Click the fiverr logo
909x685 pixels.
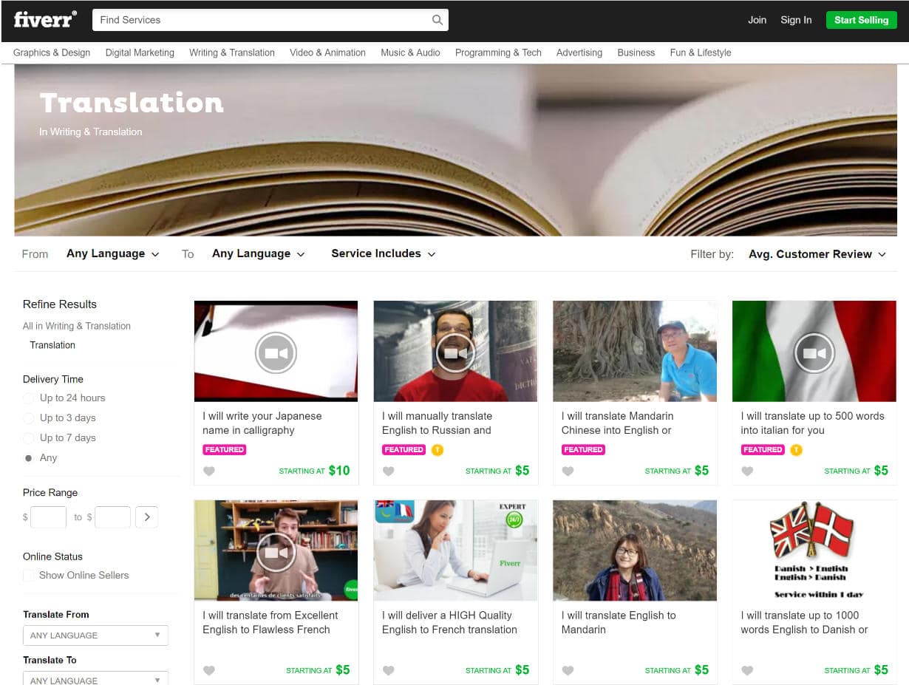click(x=44, y=20)
